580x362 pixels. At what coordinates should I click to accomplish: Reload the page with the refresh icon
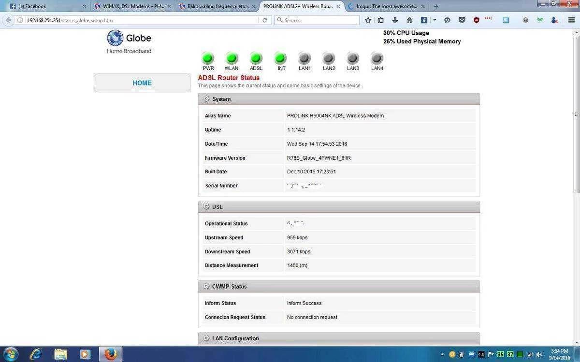(265, 20)
